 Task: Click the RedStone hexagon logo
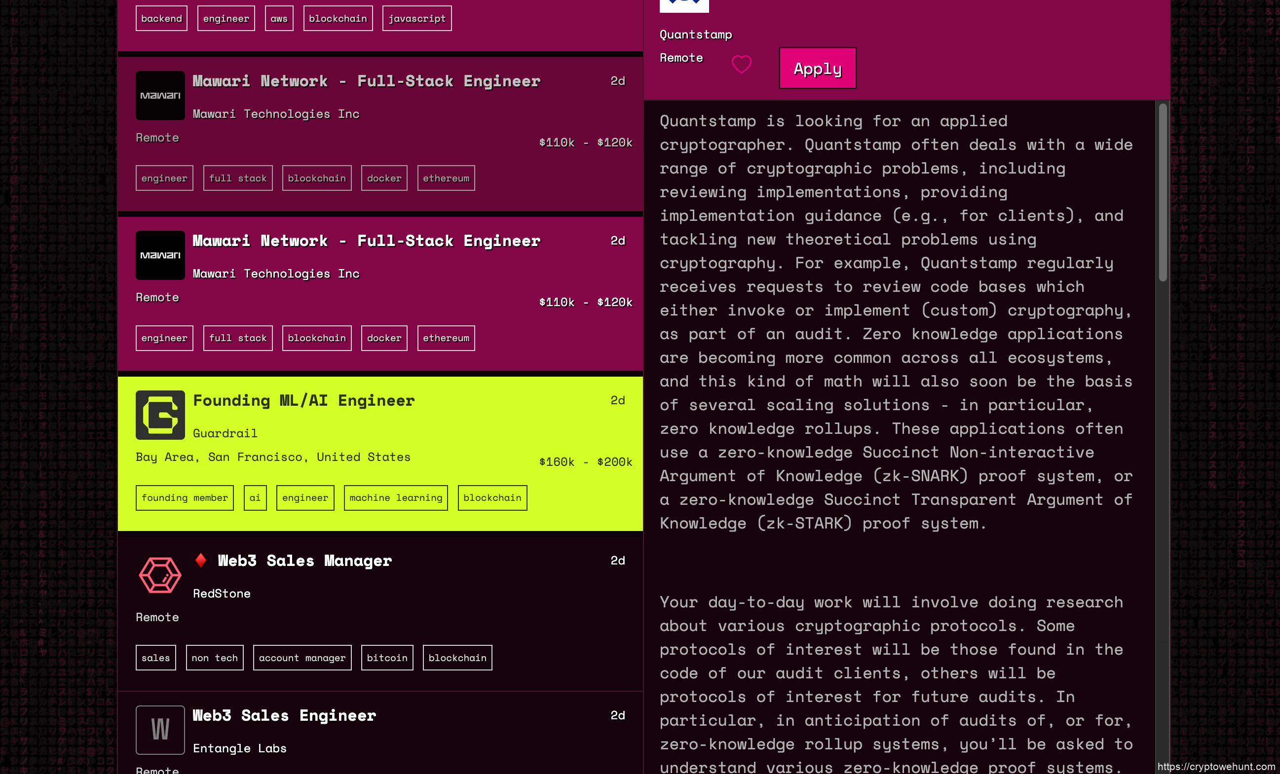(x=160, y=575)
